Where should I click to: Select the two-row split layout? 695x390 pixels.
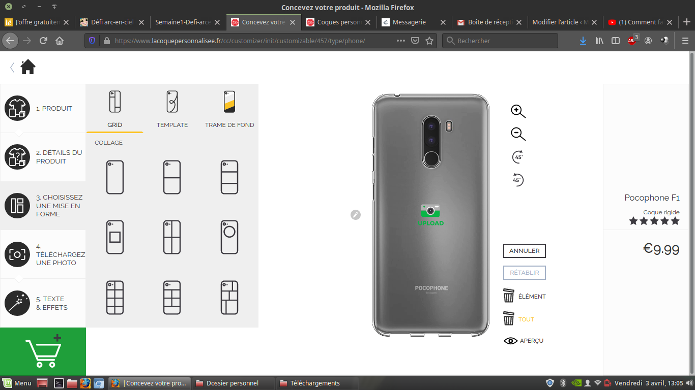point(172,177)
